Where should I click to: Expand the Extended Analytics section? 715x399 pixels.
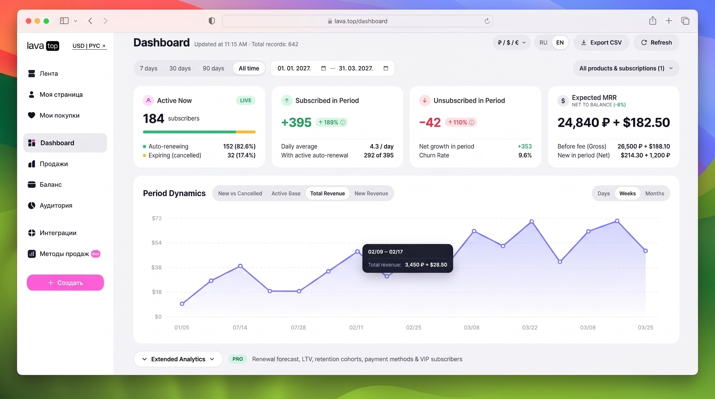coord(178,359)
